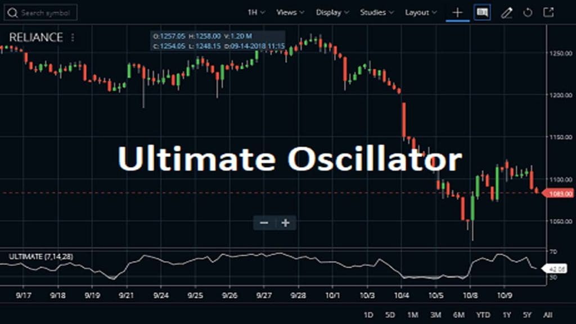
Task: Click the share/export chart icon
Action: click(x=548, y=12)
